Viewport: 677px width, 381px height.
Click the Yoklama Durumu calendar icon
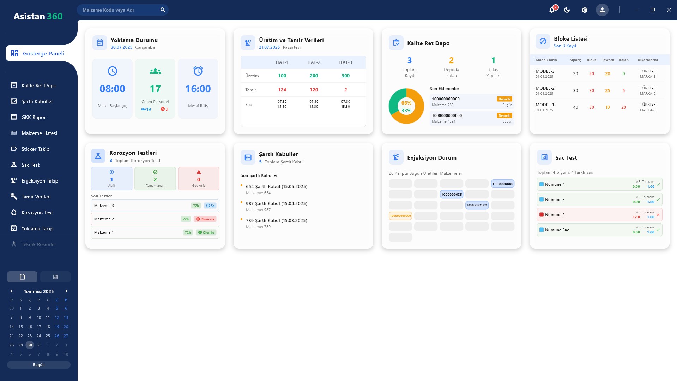coord(100,43)
